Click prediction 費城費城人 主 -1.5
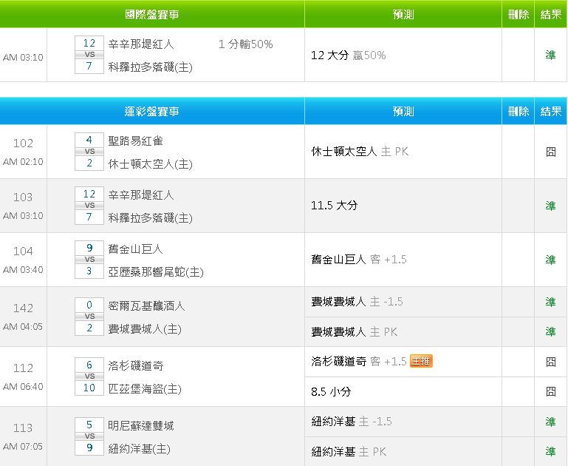The height and width of the screenshot is (466, 568). tap(357, 302)
